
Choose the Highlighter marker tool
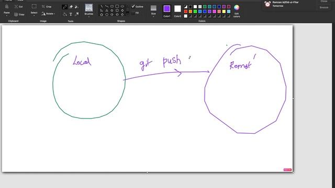tap(77, 7)
